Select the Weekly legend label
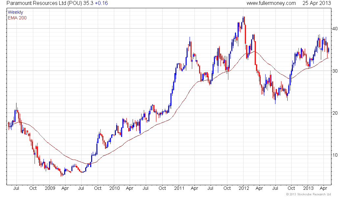This screenshot has height=197, width=362. [x=15, y=12]
